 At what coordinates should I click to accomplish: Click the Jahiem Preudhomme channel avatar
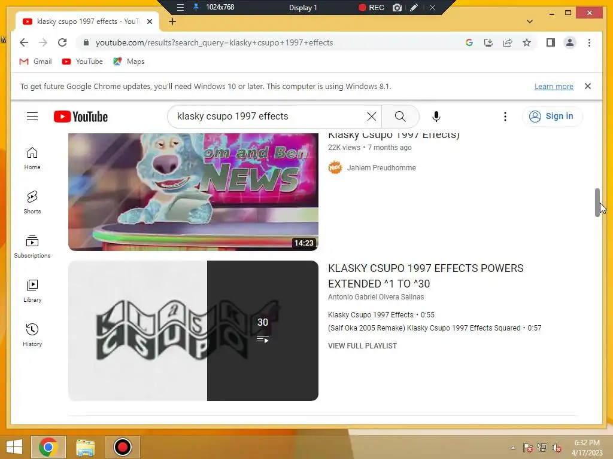[x=335, y=167]
